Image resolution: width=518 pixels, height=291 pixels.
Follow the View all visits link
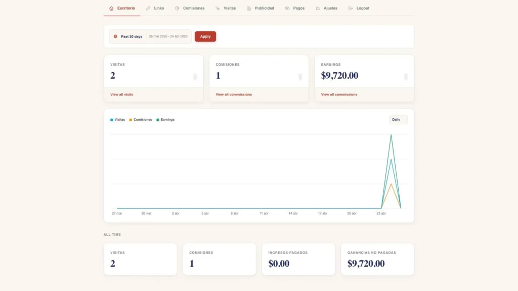coord(121,94)
